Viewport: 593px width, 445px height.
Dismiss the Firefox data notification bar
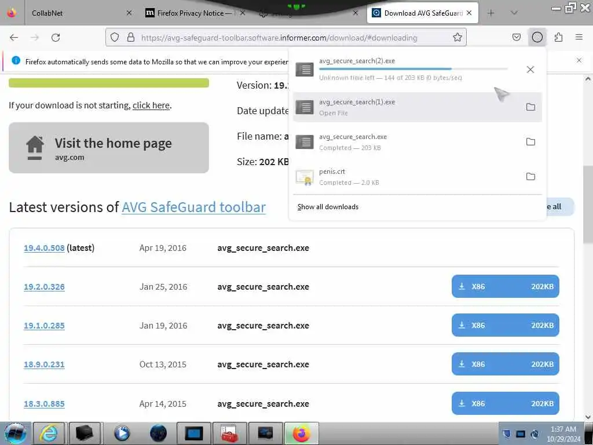point(579,60)
